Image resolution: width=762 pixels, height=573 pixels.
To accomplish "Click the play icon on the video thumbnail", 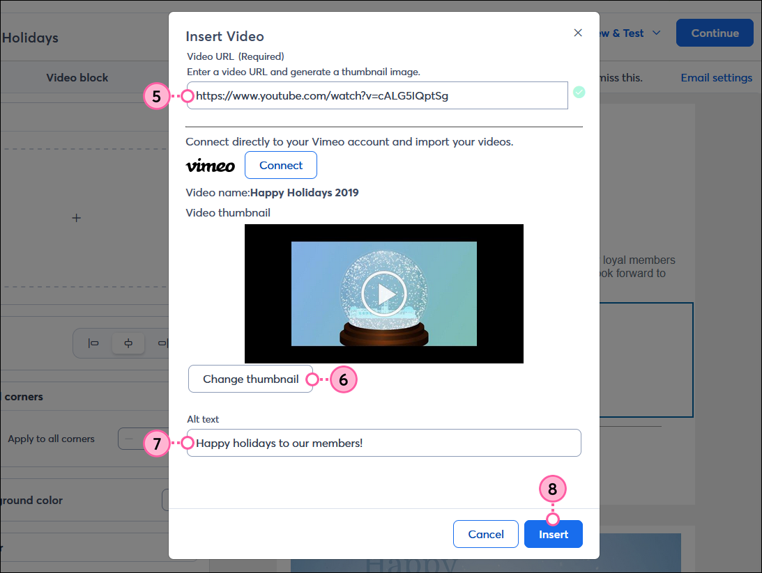I will point(384,293).
